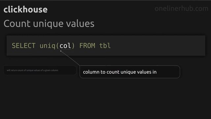The image size is (211, 119).
Task: Select the SELECT keyword in code
Action: pyautogui.click(x=23, y=46)
